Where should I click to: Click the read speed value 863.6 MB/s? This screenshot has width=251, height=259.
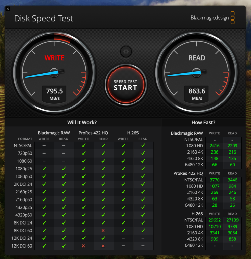coord(197,94)
